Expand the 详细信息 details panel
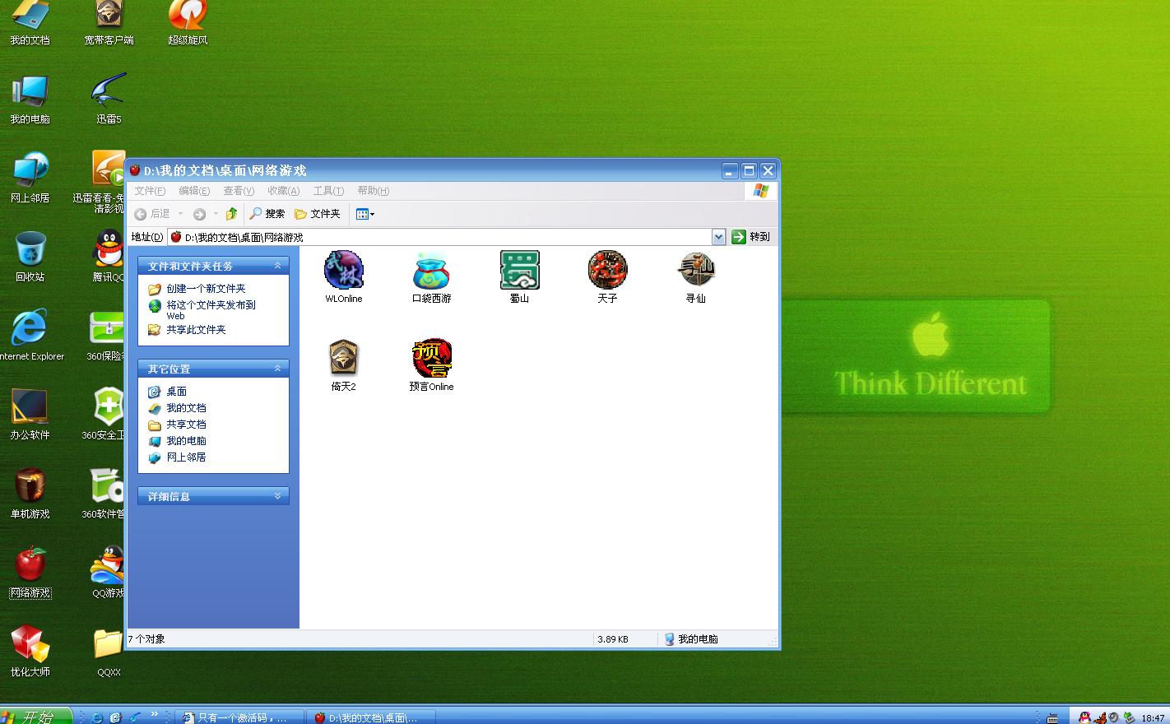The width and height of the screenshot is (1170, 724). 277,496
